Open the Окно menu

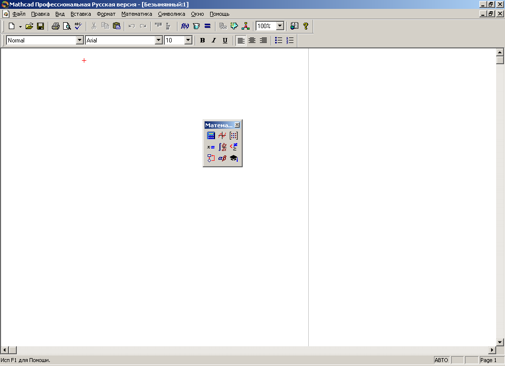click(197, 14)
